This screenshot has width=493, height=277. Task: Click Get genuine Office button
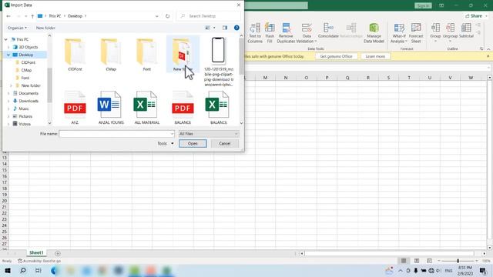336,56
